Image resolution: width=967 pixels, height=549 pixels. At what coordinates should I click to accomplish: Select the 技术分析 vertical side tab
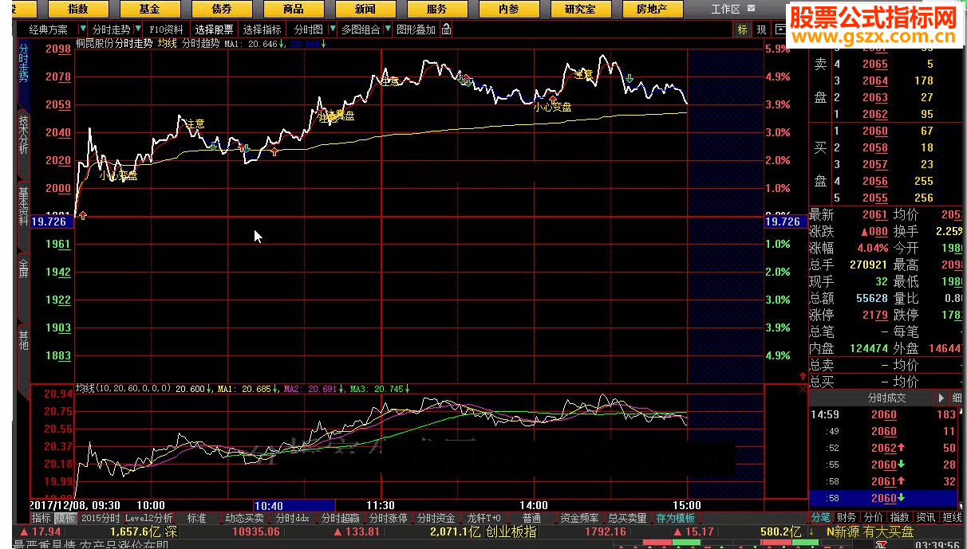tap(23, 134)
